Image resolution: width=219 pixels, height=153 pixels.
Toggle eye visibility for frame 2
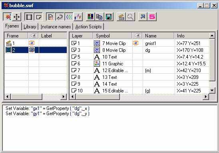point(32,50)
